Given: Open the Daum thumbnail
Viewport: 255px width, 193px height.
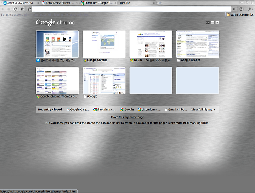Looking at the screenshot, I should click(x=151, y=44).
